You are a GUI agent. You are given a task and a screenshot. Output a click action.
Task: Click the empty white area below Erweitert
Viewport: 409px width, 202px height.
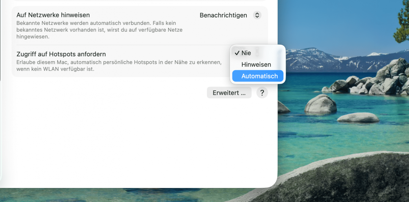point(136,136)
